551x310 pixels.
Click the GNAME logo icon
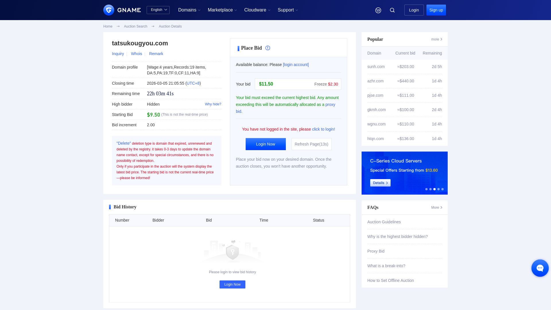coord(109,10)
